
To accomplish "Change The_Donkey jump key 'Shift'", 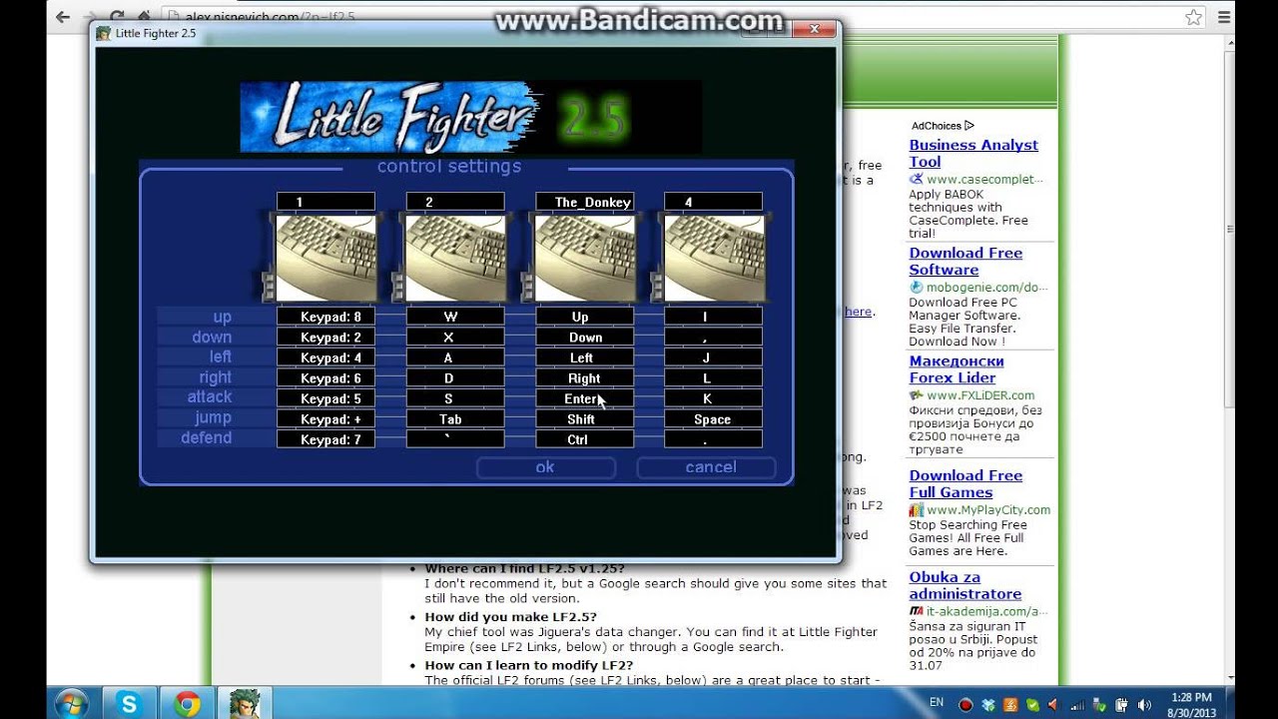I will (585, 419).
